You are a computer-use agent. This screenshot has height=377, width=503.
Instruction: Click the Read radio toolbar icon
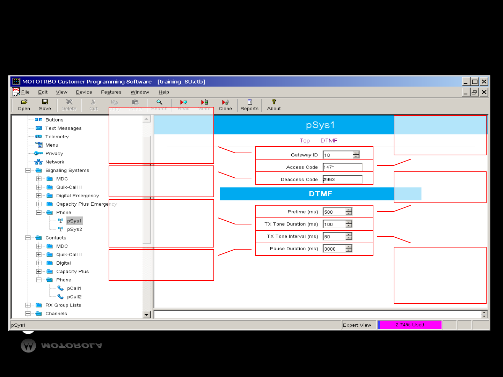click(183, 105)
